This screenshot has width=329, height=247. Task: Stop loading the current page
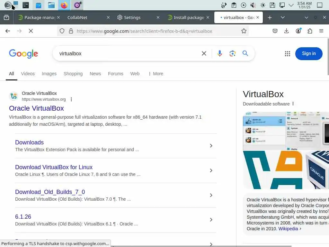point(31,31)
